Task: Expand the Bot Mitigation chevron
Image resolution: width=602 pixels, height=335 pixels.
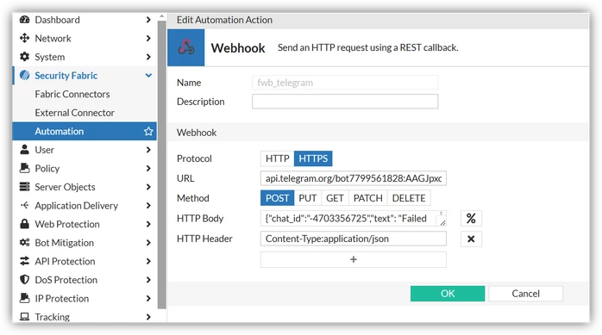Action: 148,242
